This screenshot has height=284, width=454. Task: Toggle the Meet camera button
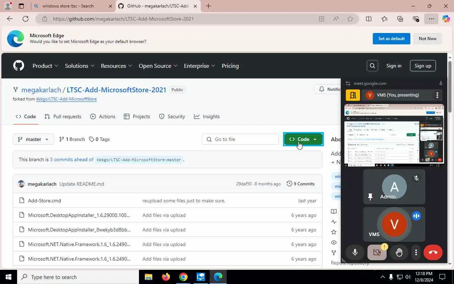tap(377, 252)
